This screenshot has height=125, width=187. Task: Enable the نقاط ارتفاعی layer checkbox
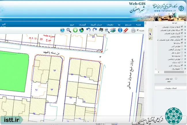182,36
